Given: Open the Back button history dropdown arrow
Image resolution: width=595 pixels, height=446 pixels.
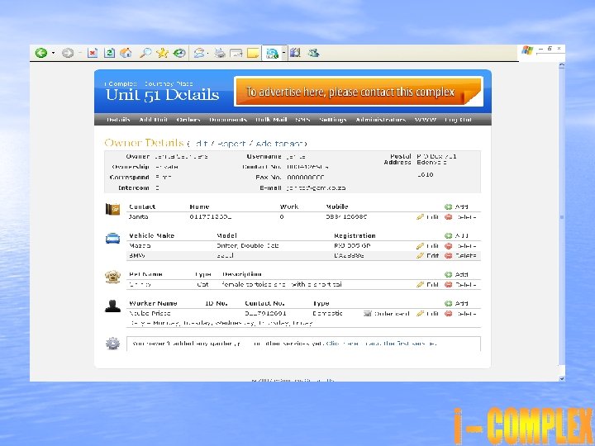Looking at the screenshot, I should click(x=53, y=53).
